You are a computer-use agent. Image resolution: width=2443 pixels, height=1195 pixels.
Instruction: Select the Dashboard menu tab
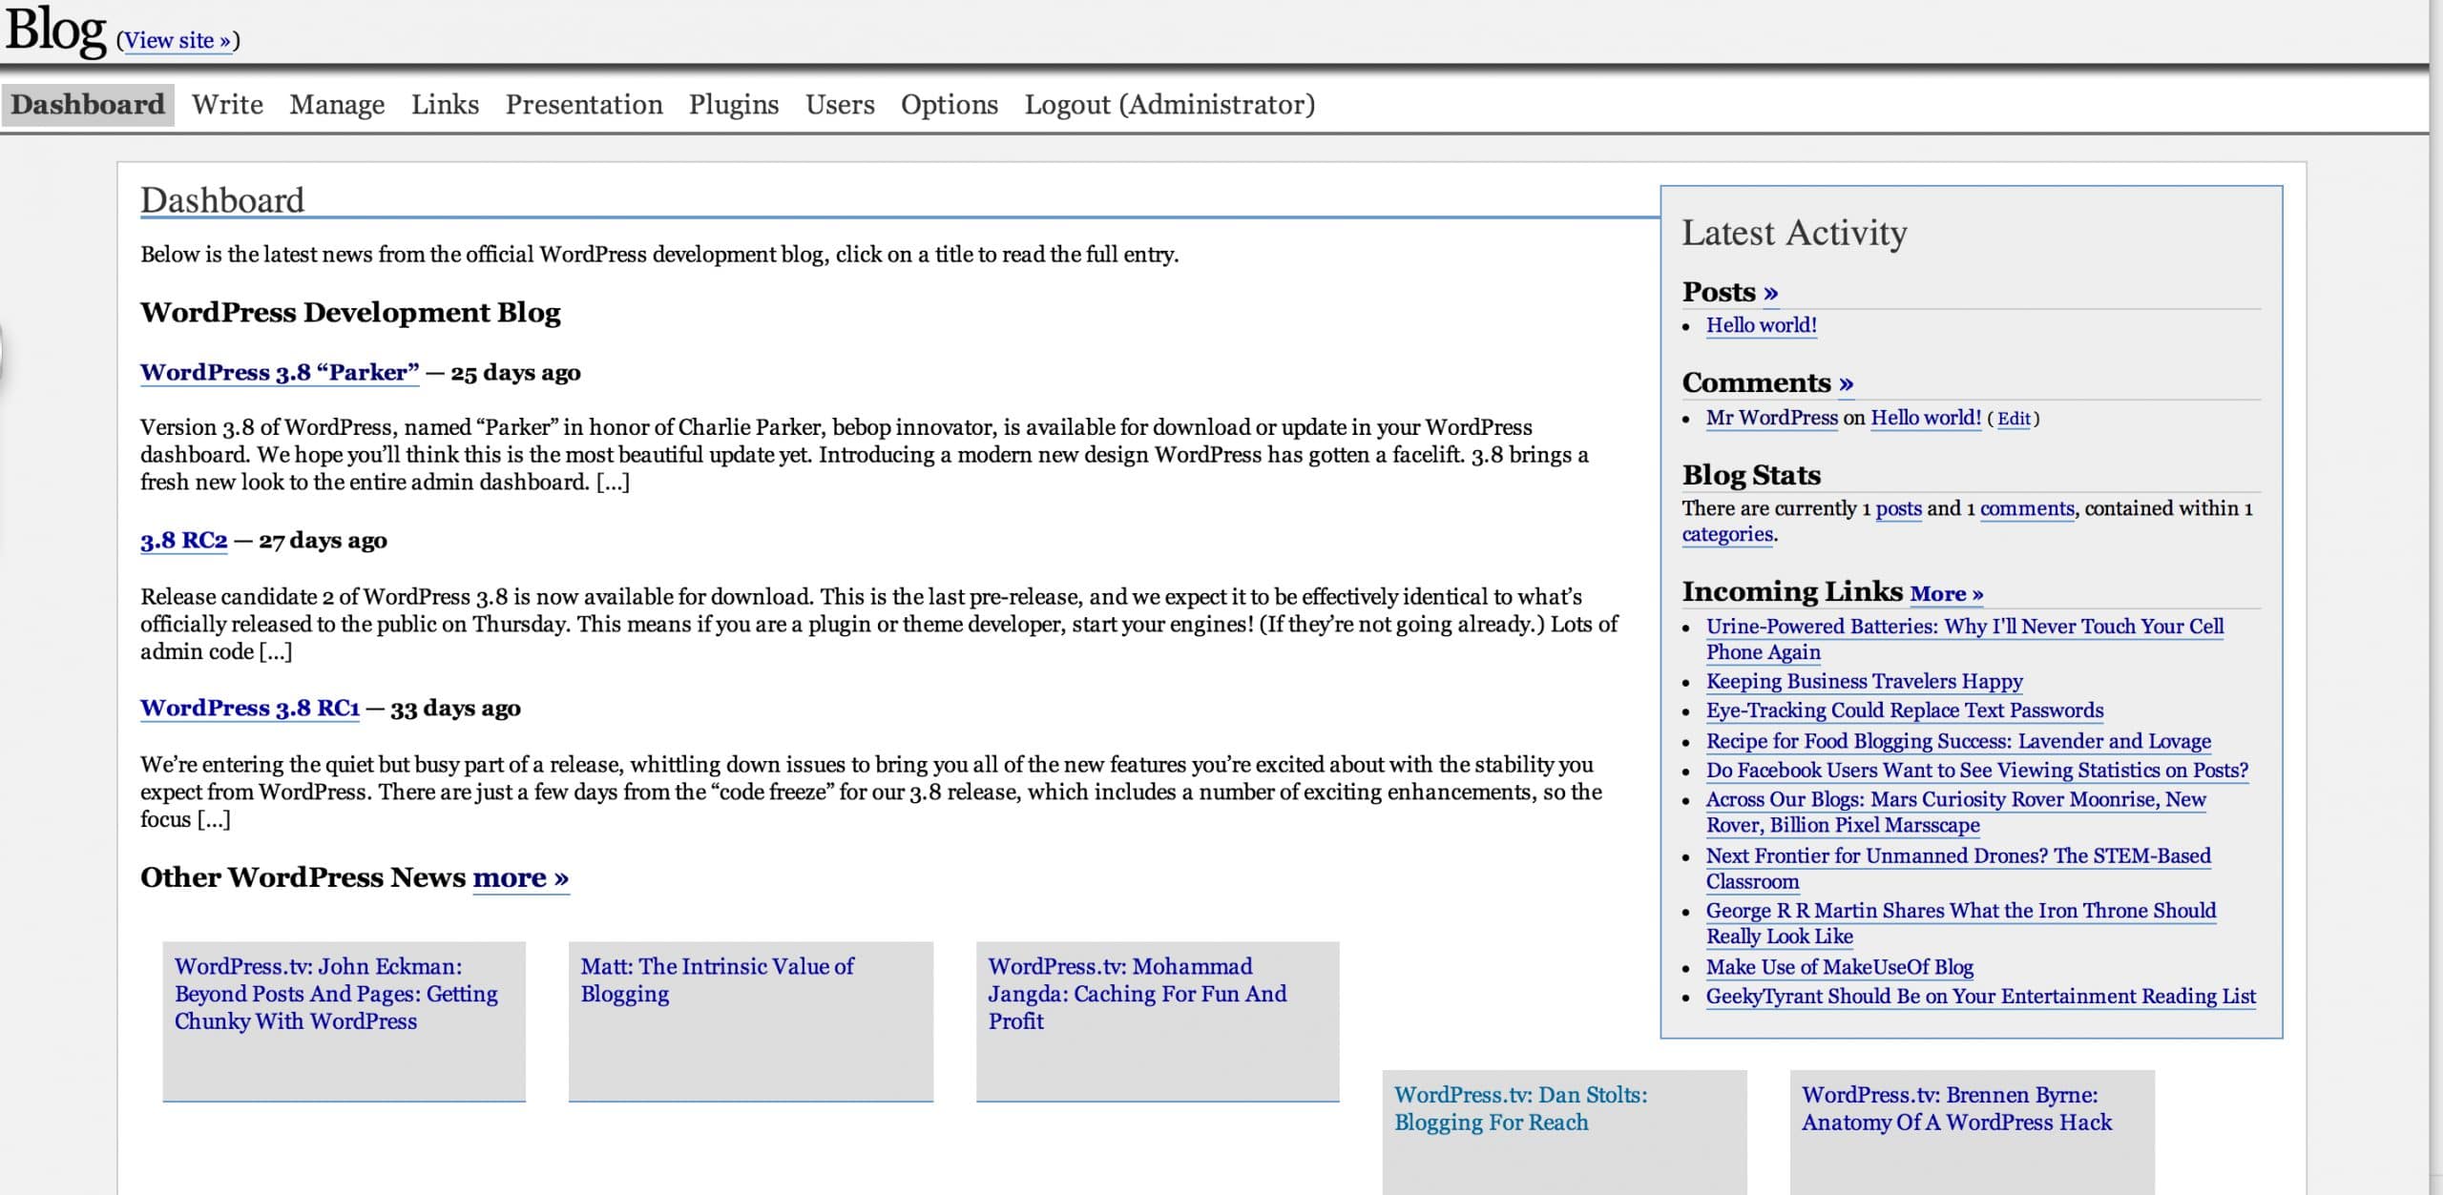coord(88,104)
